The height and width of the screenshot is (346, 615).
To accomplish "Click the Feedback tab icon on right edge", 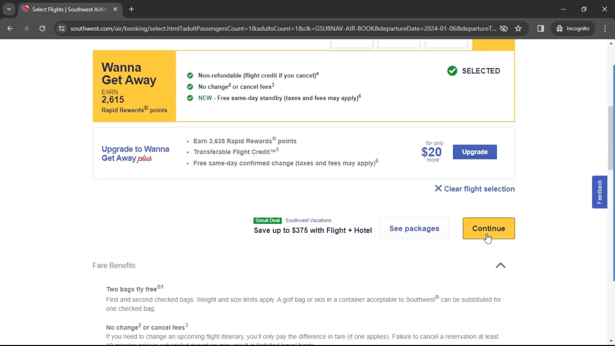I will tap(600, 192).
